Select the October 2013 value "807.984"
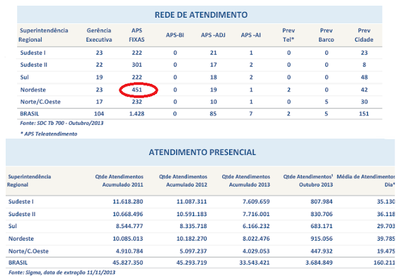404x276 pixels. click(321, 202)
